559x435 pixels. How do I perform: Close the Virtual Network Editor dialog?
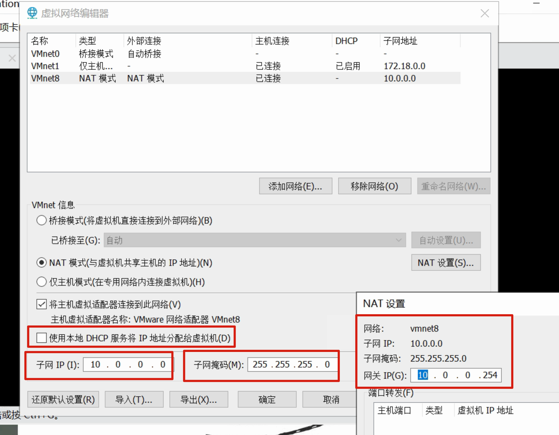pyautogui.click(x=485, y=13)
